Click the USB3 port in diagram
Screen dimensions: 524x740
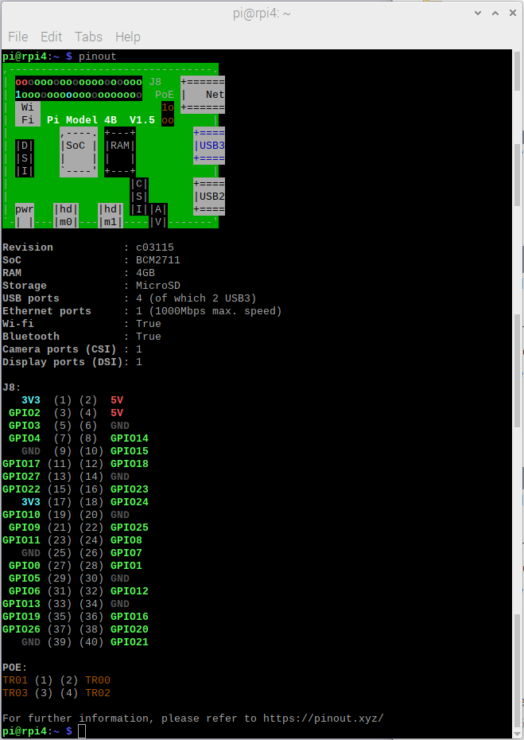209,146
